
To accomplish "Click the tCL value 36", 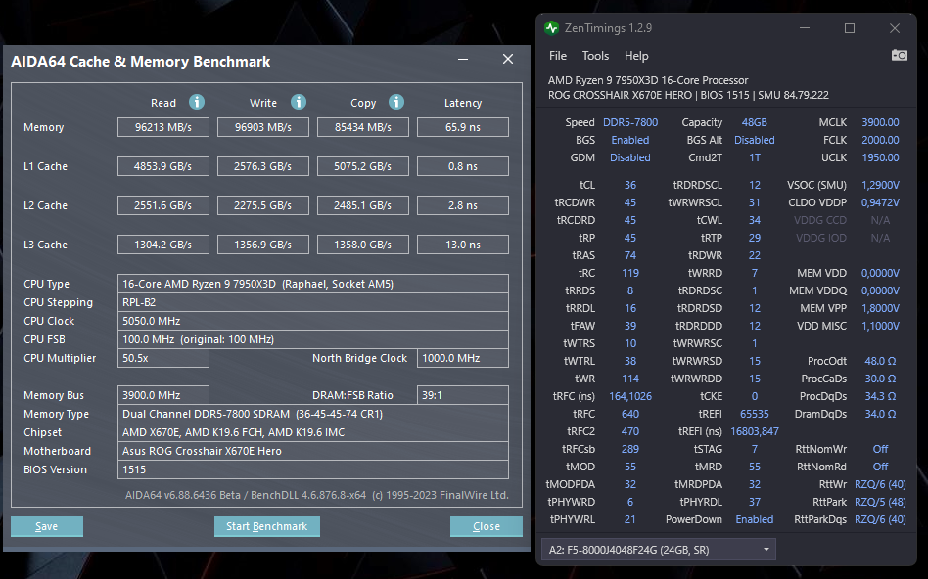I will pyautogui.click(x=630, y=185).
